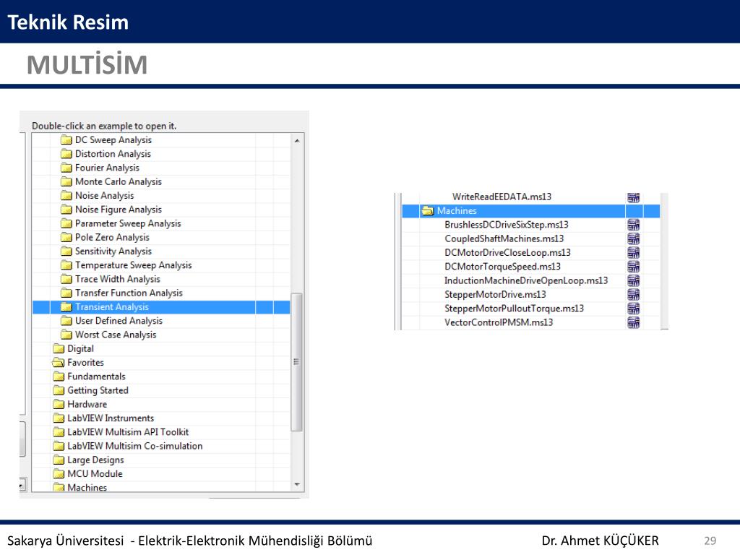
Task: Click the open Machines folder icon in right list
Action: [x=428, y=210]
